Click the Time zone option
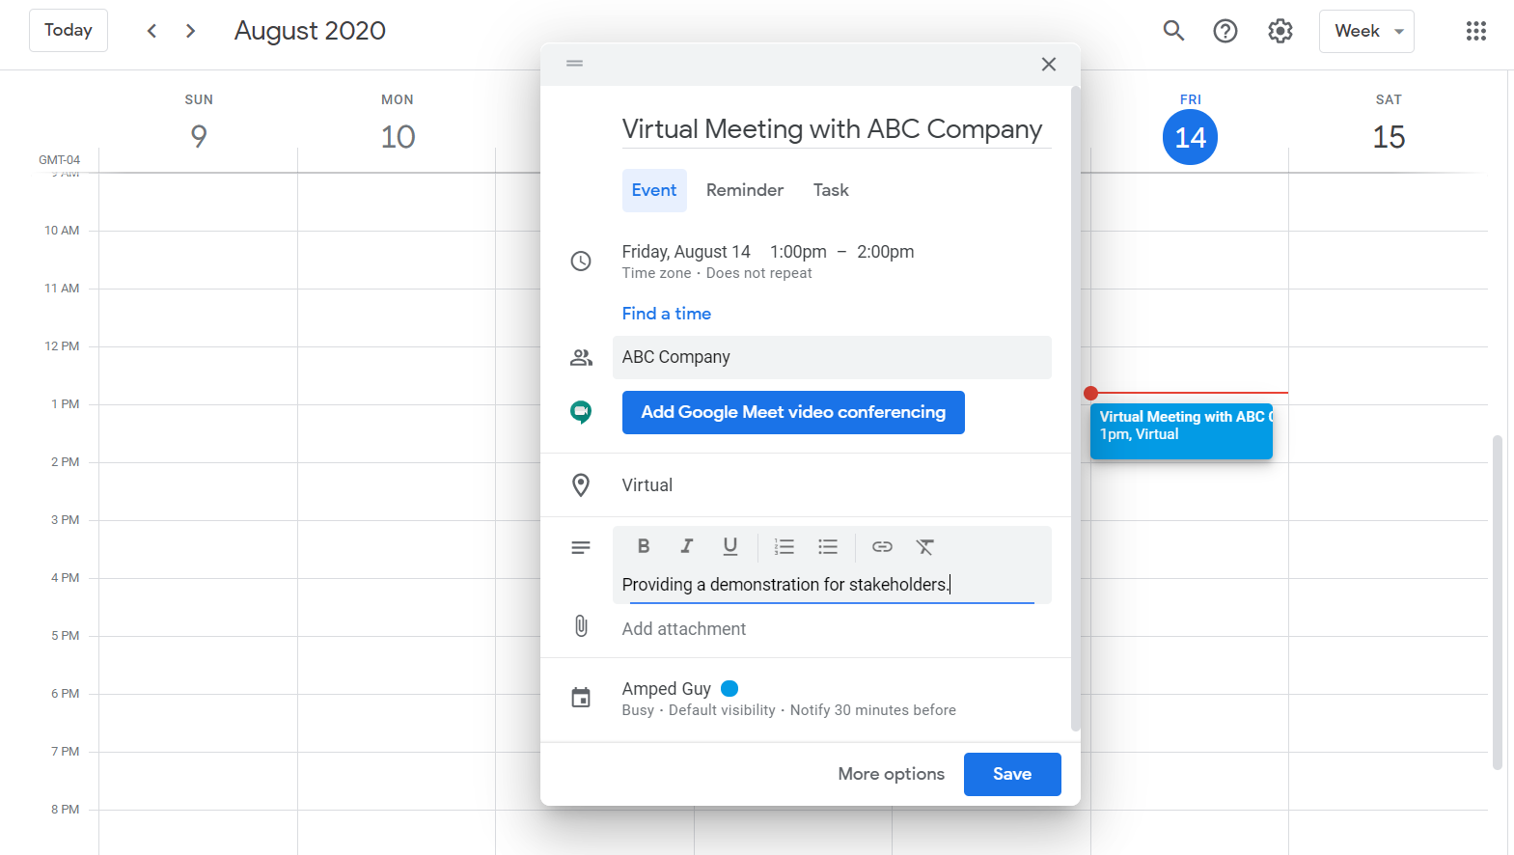The height and width of the screenshot is (855, 1514). 657,273
